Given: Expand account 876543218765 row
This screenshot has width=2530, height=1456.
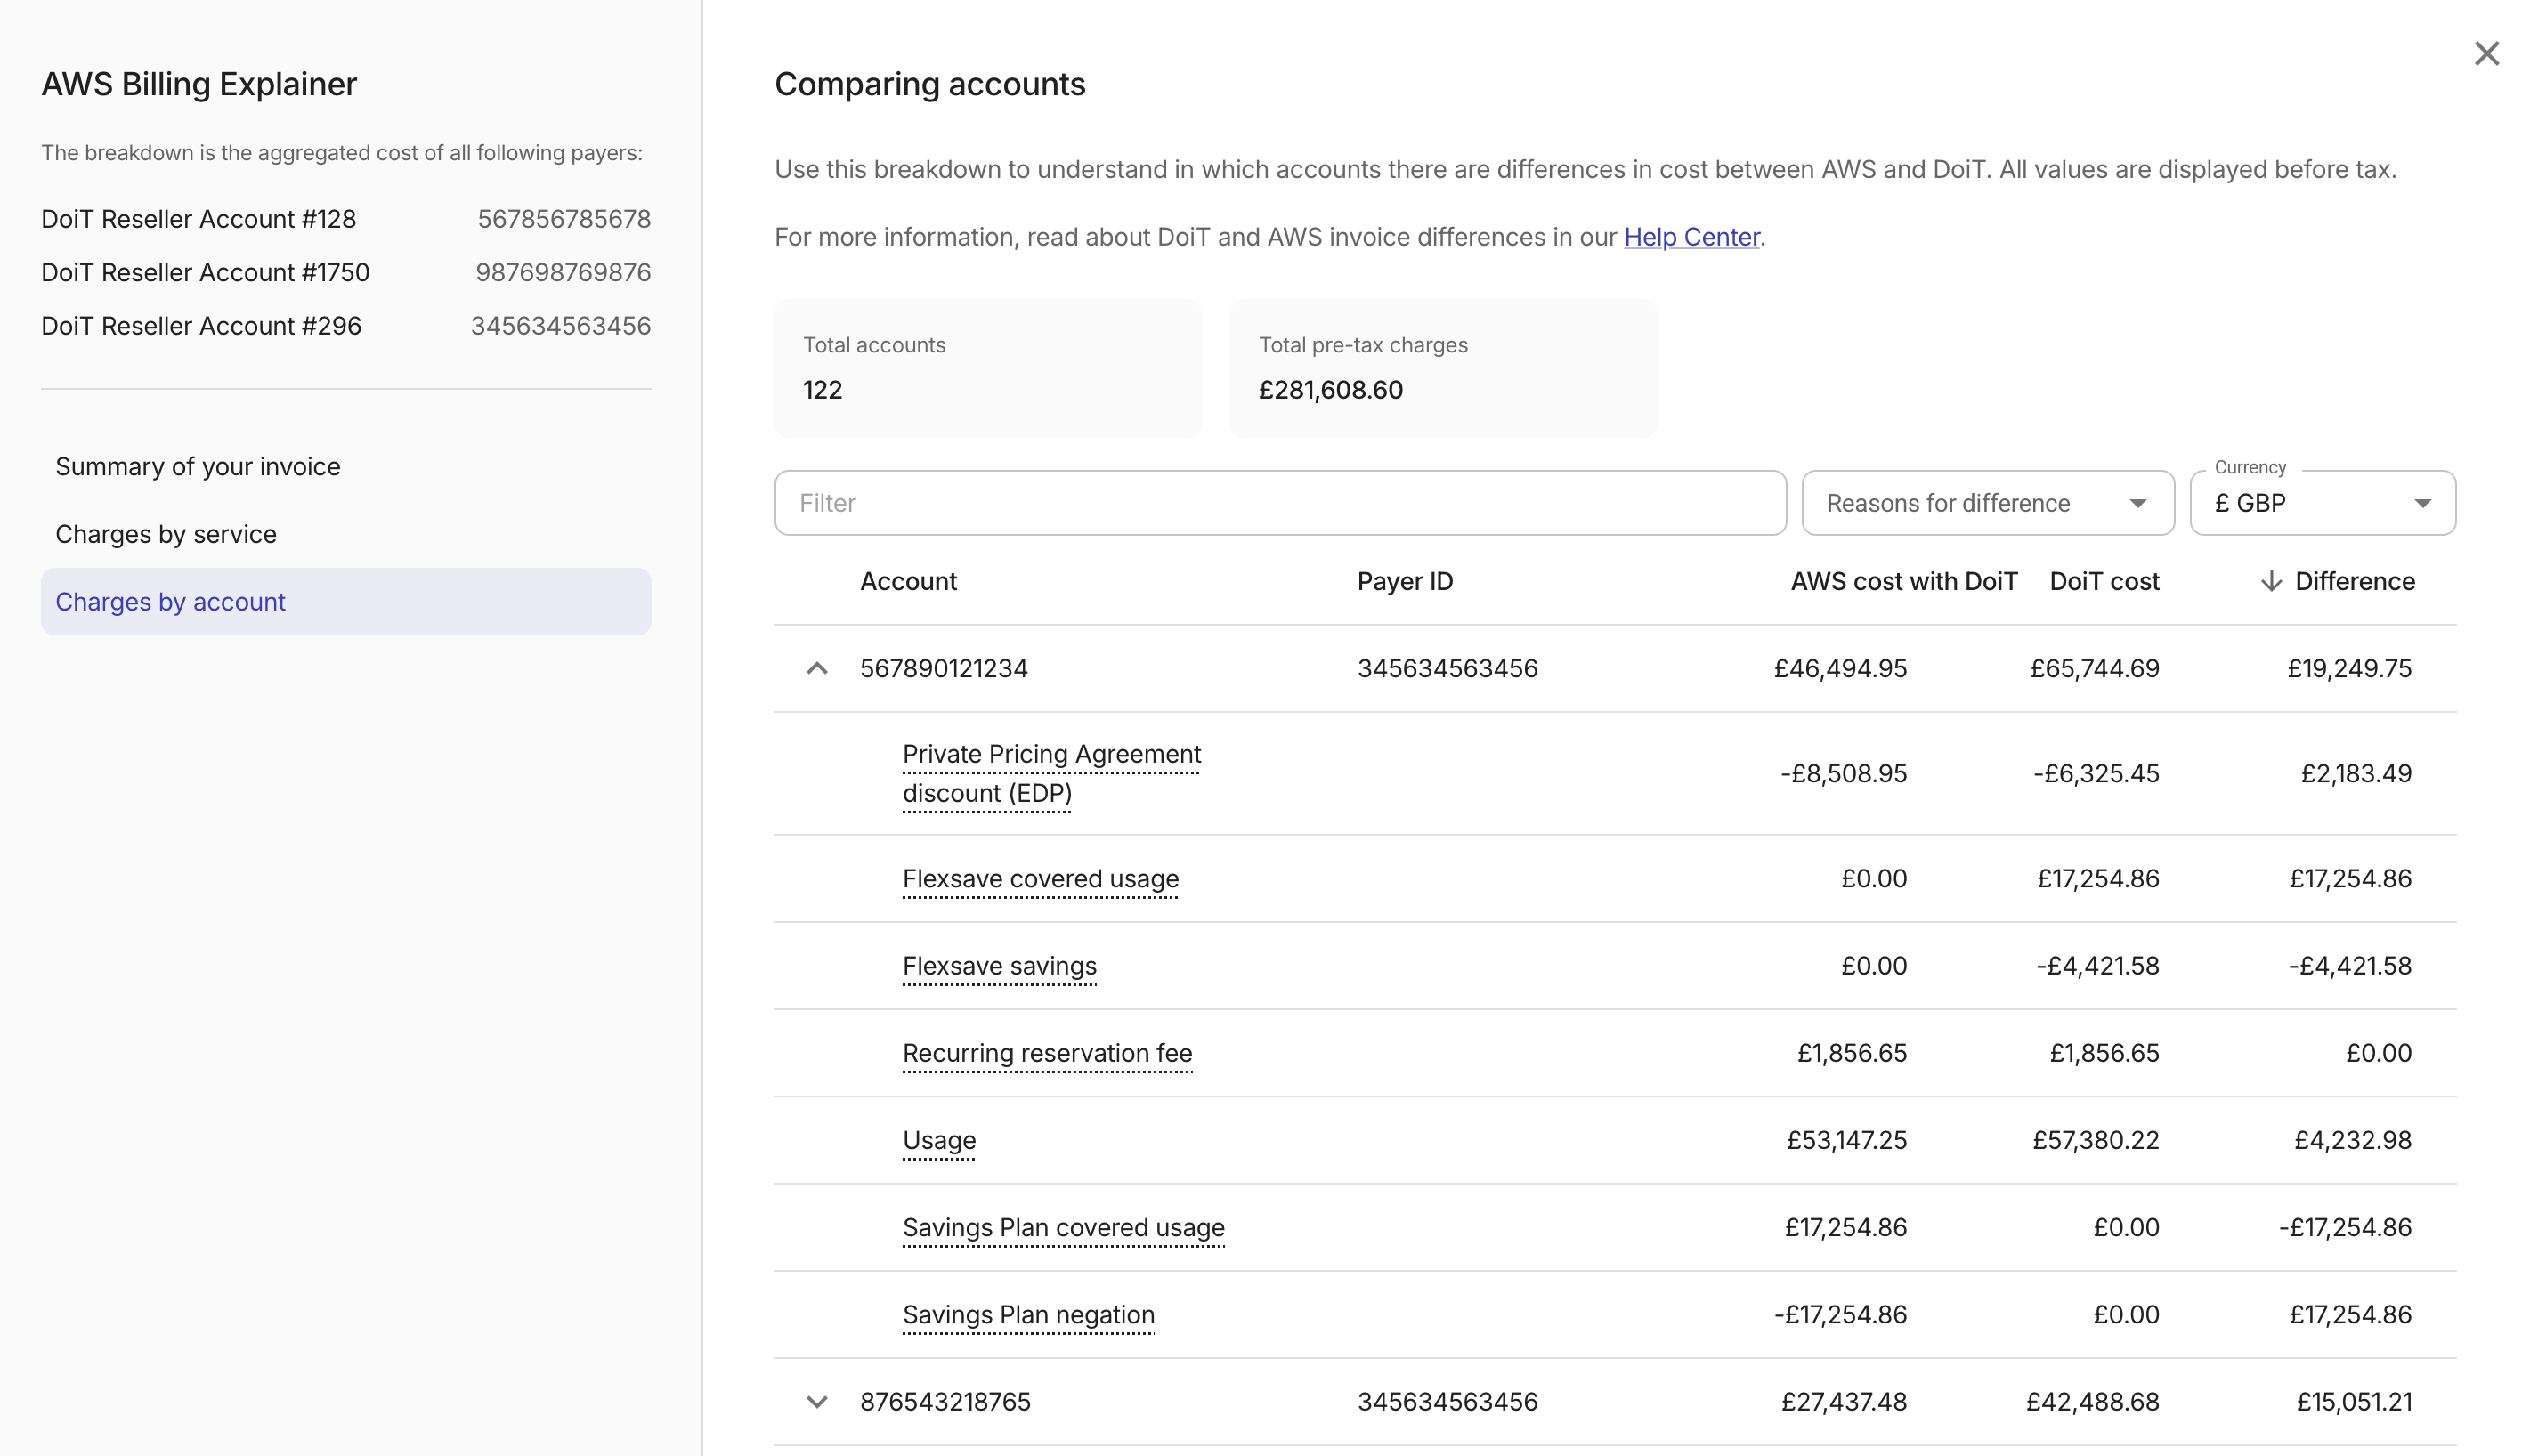Looking at the screenshot, I should [x=817, y=1402].
